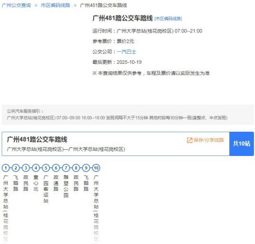The image size is (255, 244).
Task: Click the main heading 广州481路公交车路线
Action: pos(123,18)
